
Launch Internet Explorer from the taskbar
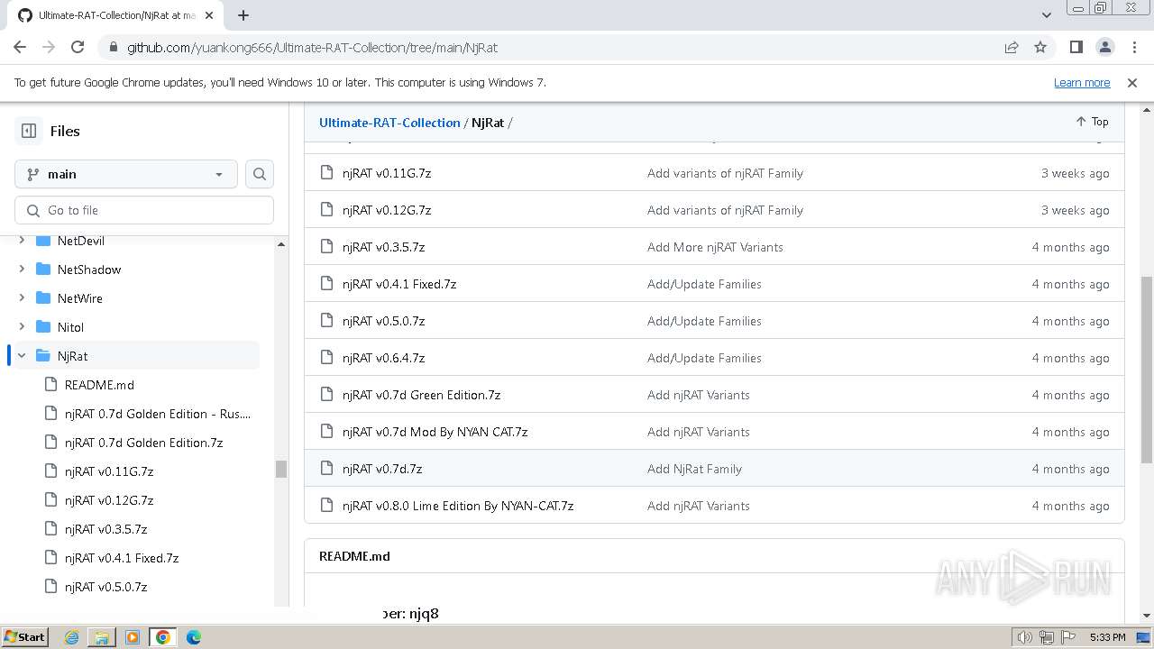tap(71, 637)
